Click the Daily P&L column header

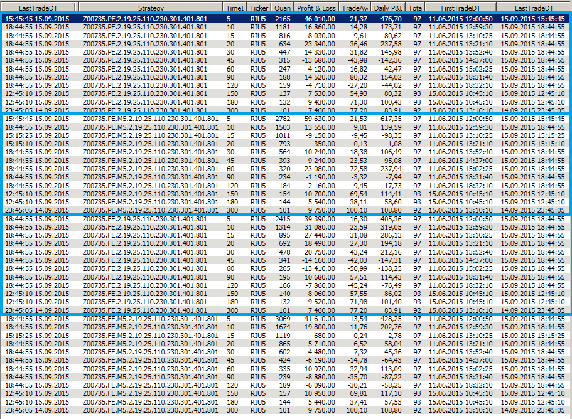point(388,8)
